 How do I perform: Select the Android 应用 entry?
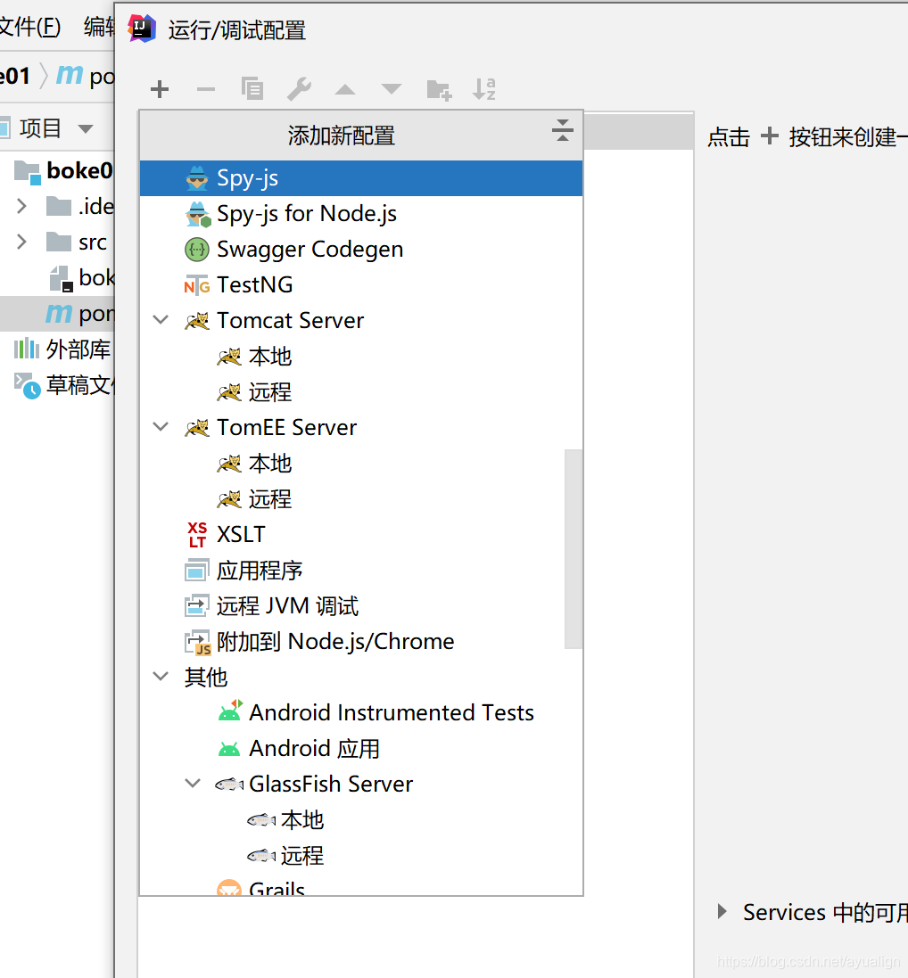pyautogui.click(x=361, y=749)
